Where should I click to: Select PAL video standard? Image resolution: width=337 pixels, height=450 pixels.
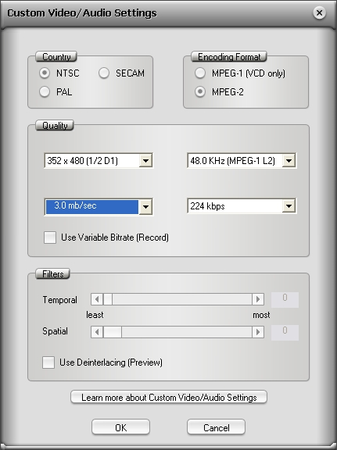45,92
